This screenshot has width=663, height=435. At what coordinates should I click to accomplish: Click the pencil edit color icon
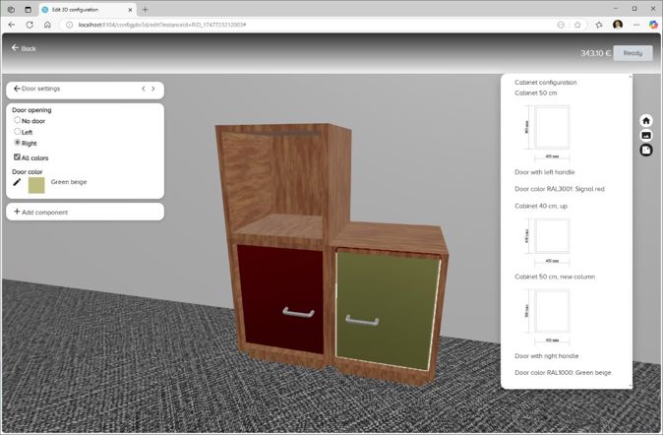[x=17, y=182]
